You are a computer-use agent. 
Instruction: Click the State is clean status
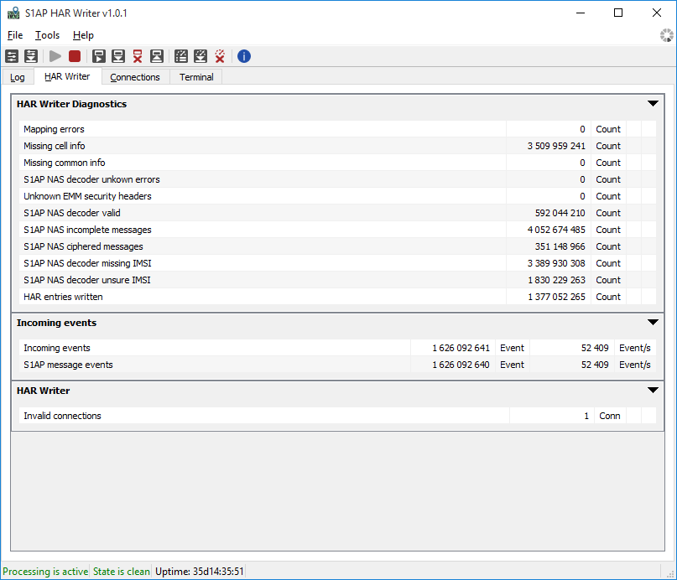click(x=122, y=572)
